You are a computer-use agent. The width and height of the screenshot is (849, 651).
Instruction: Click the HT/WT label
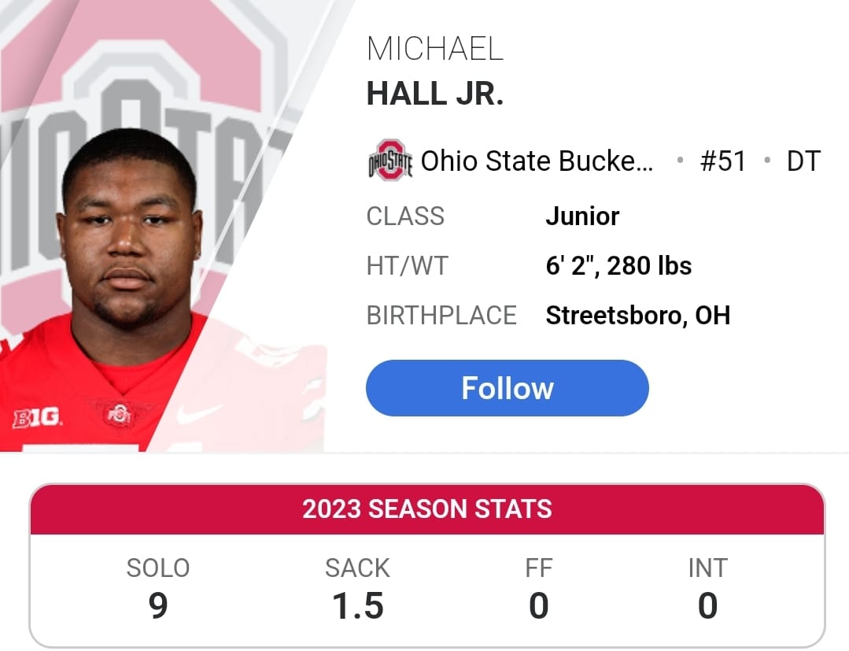407,265
